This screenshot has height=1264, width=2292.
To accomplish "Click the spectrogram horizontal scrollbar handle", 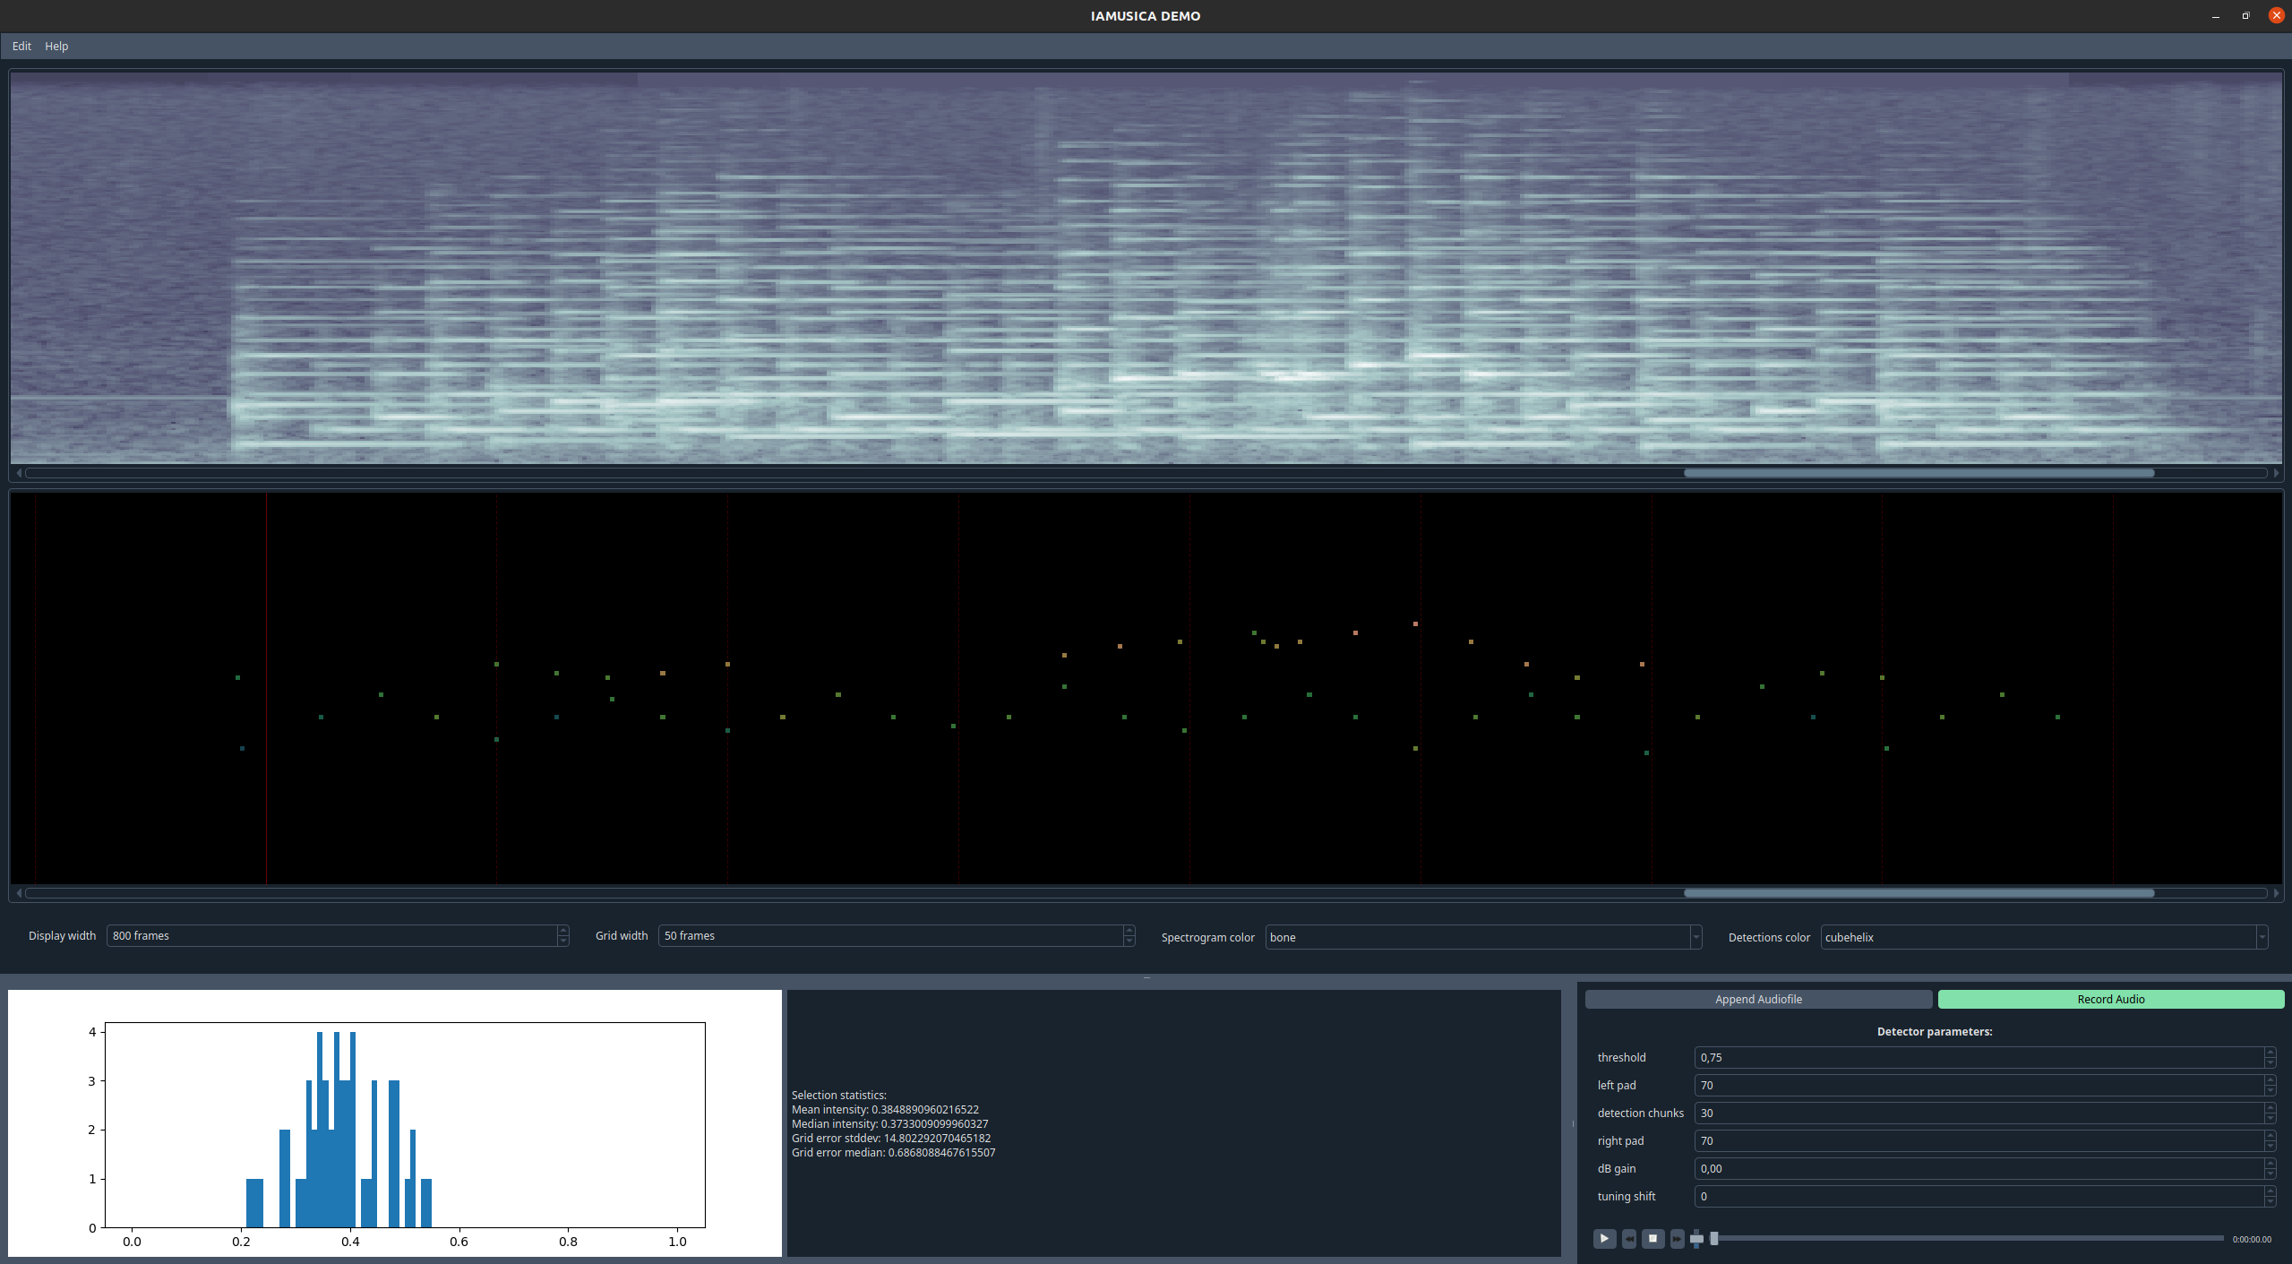I will [x=1919, y=473].
